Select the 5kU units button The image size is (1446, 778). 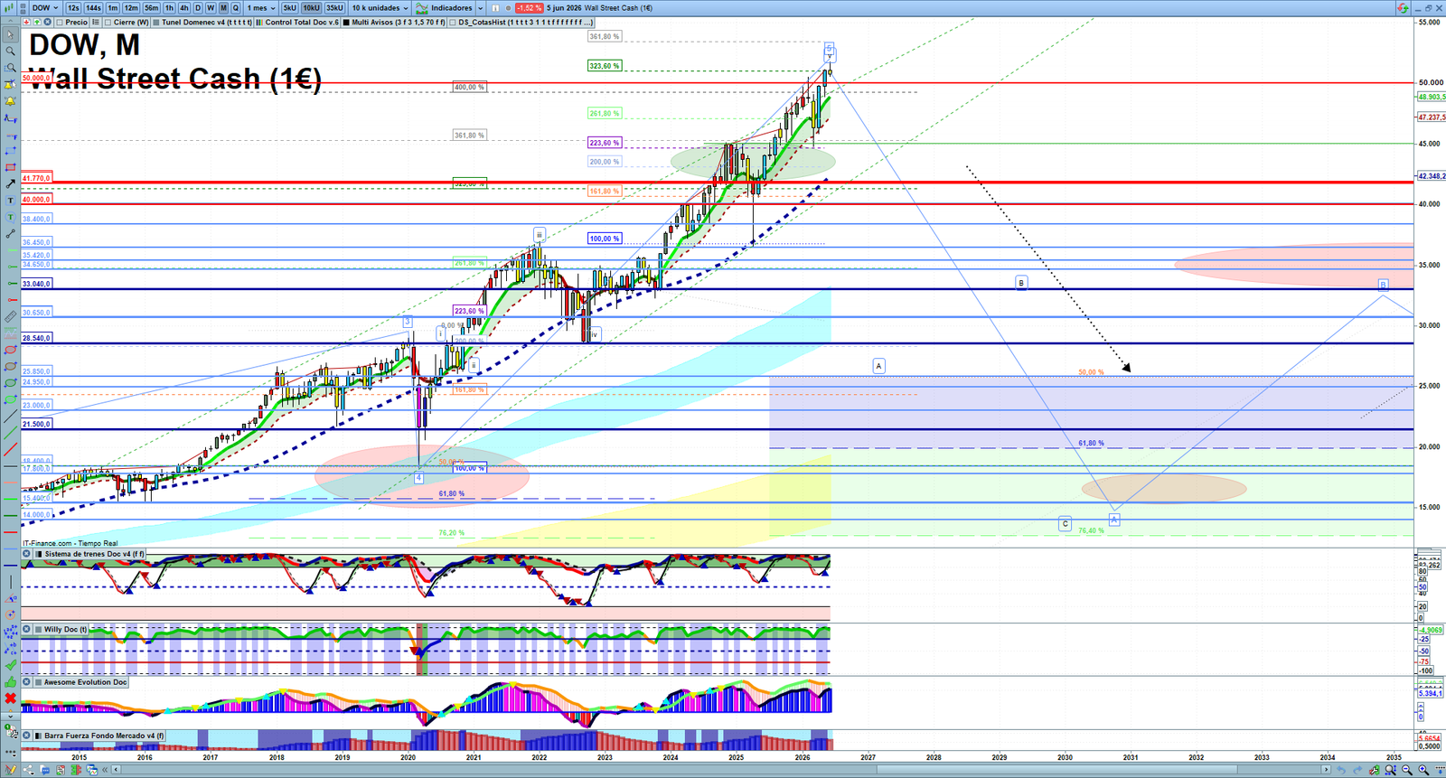tap(289, 8)
